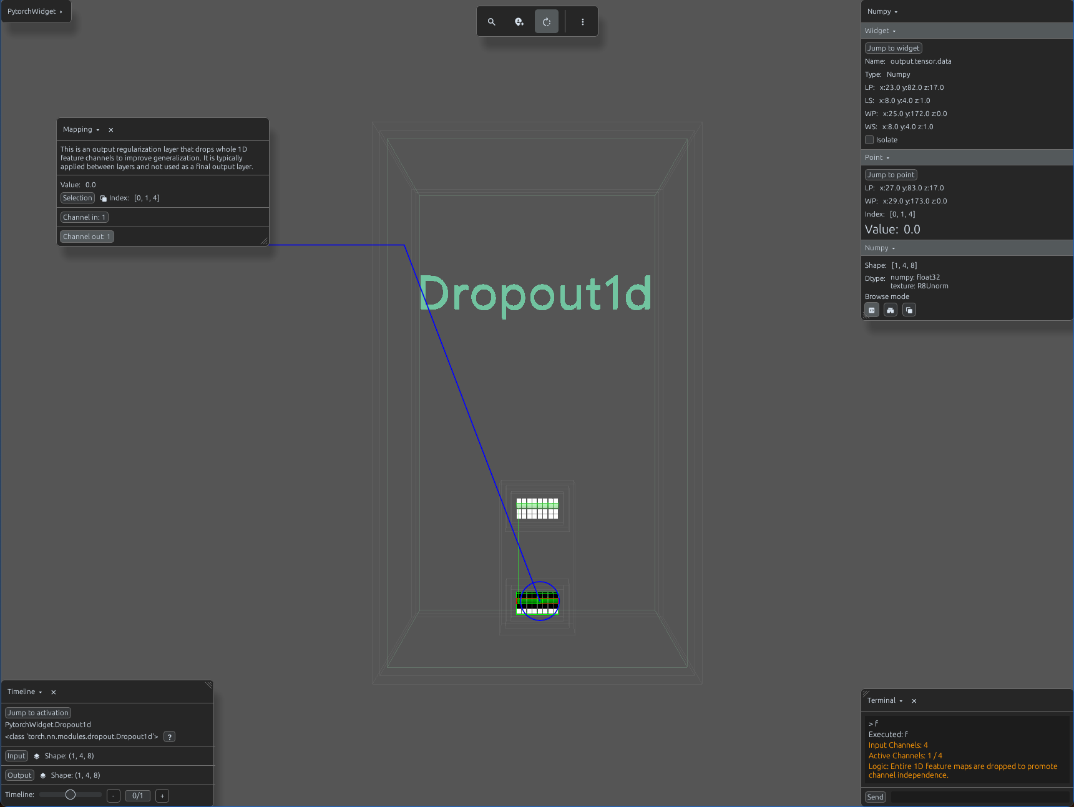Collapse the Point section
Screen dimensions: 1074x807
(x=877, y=158)
